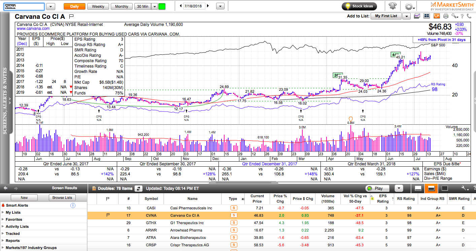Select the G1 Therapeutics Inc row
476x251 pixels.
[x=281, y=223]
